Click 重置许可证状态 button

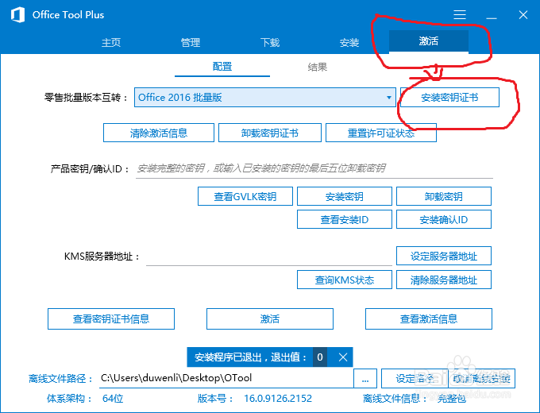pyautogui.click(x=381, y=133)
